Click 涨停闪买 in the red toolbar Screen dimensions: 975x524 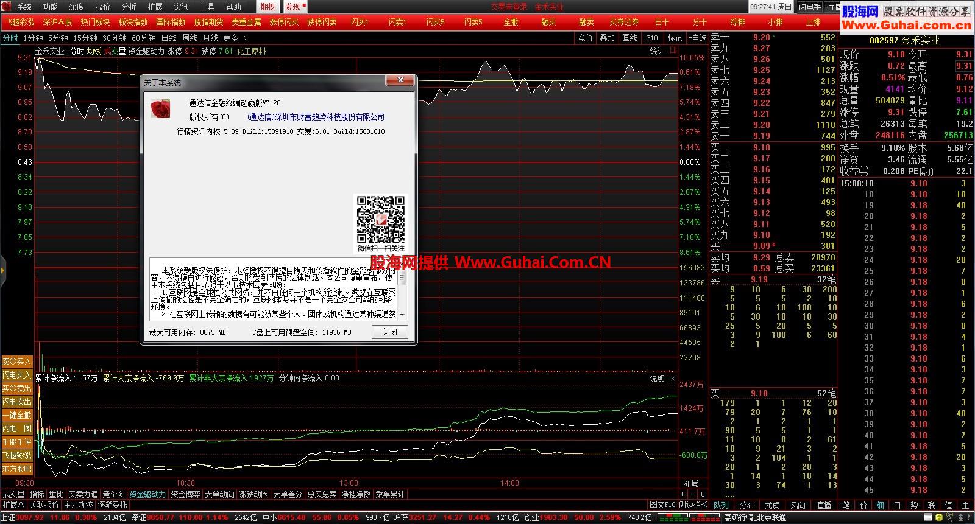[x=284, y=22]
